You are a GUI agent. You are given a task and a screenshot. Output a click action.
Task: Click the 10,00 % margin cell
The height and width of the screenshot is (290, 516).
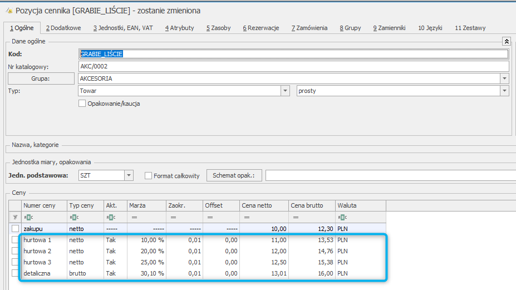coord(146,240)
